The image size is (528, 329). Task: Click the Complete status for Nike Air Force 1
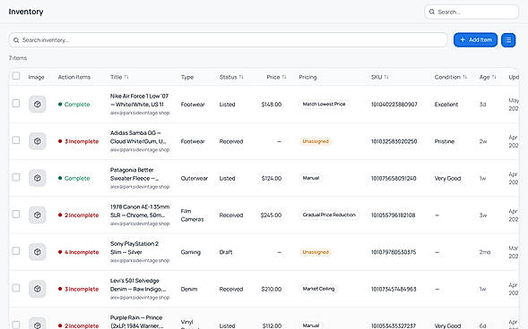[74, 105]
